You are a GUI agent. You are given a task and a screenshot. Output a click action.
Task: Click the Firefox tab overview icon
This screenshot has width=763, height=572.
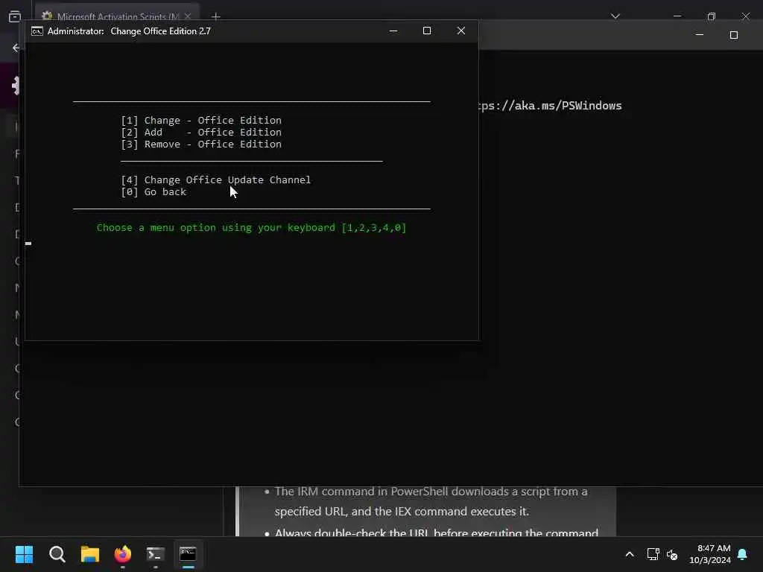pyautogui.click(x=15, y=16)
